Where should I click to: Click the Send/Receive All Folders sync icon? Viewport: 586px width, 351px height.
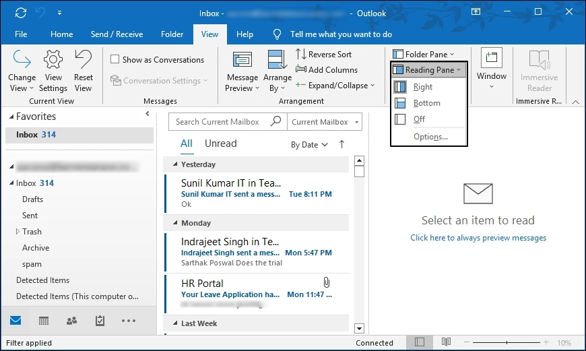pos(21,13)
